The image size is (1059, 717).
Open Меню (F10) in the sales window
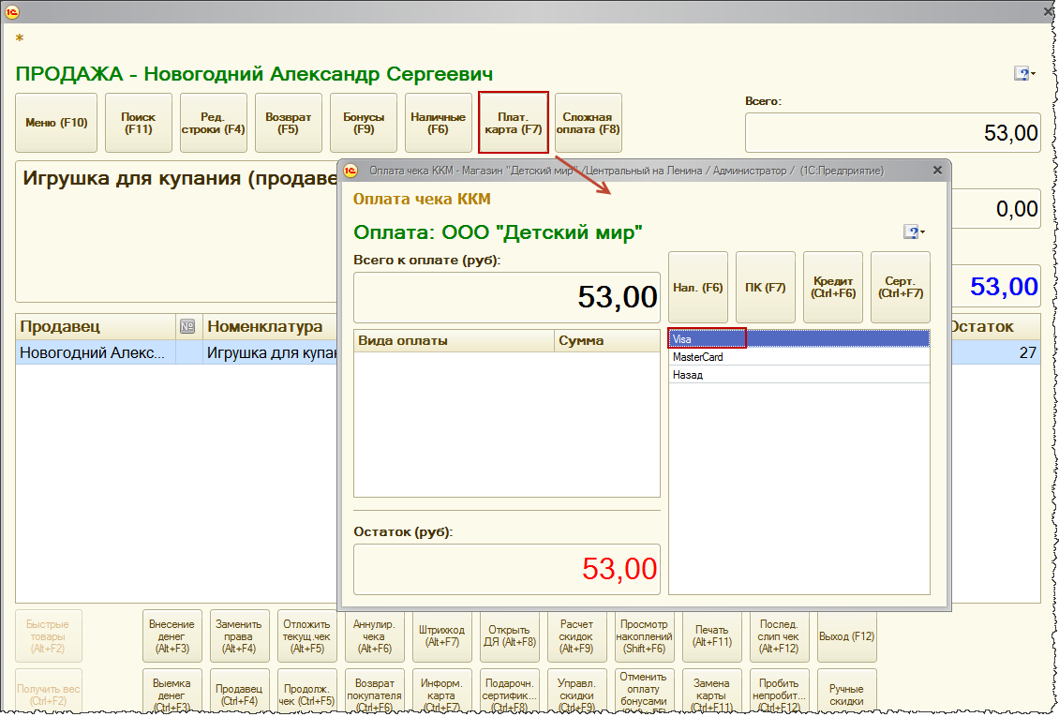click(57, 123)
